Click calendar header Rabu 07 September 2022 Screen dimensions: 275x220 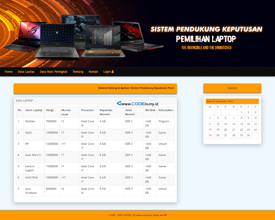tap(232, 101)
